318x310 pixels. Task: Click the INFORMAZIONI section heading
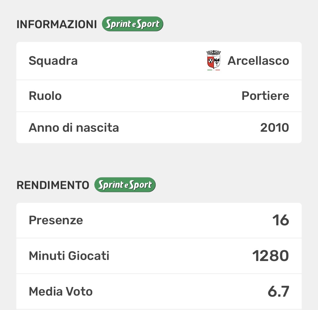click(x=57, y=24)
